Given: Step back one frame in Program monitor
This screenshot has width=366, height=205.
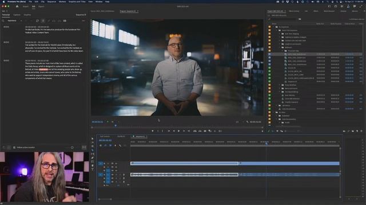Looking at the screenshot, I should pyautogui.click(x=174, y=131).
